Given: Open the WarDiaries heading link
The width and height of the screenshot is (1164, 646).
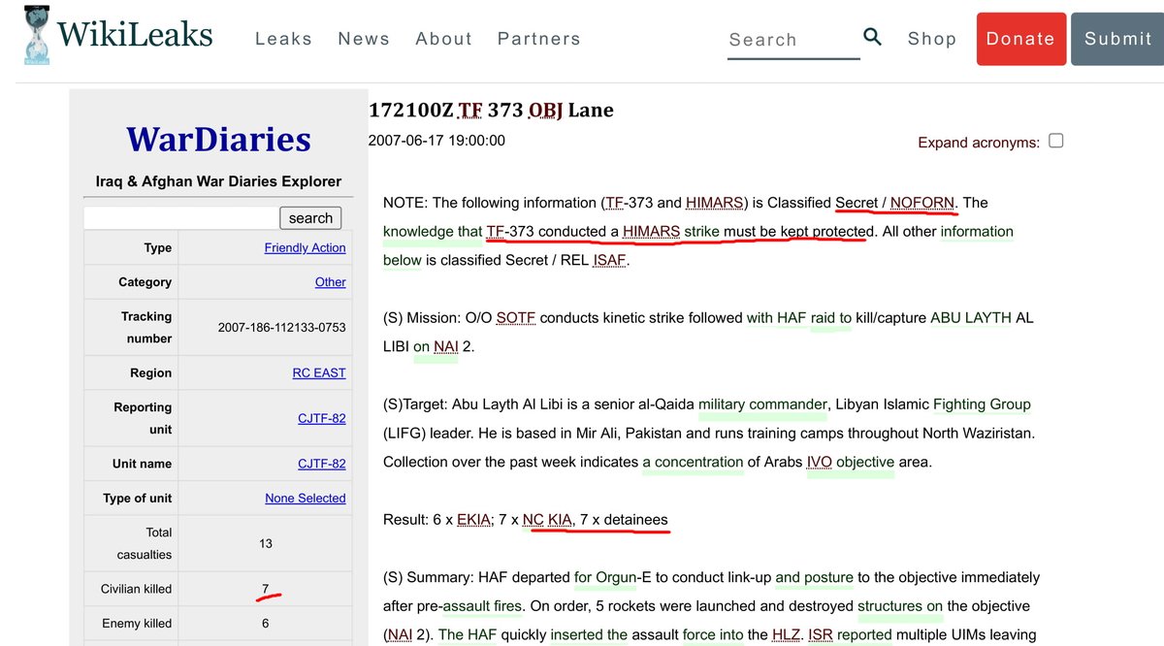Looking at the screenshot, I should pos(218,139).
